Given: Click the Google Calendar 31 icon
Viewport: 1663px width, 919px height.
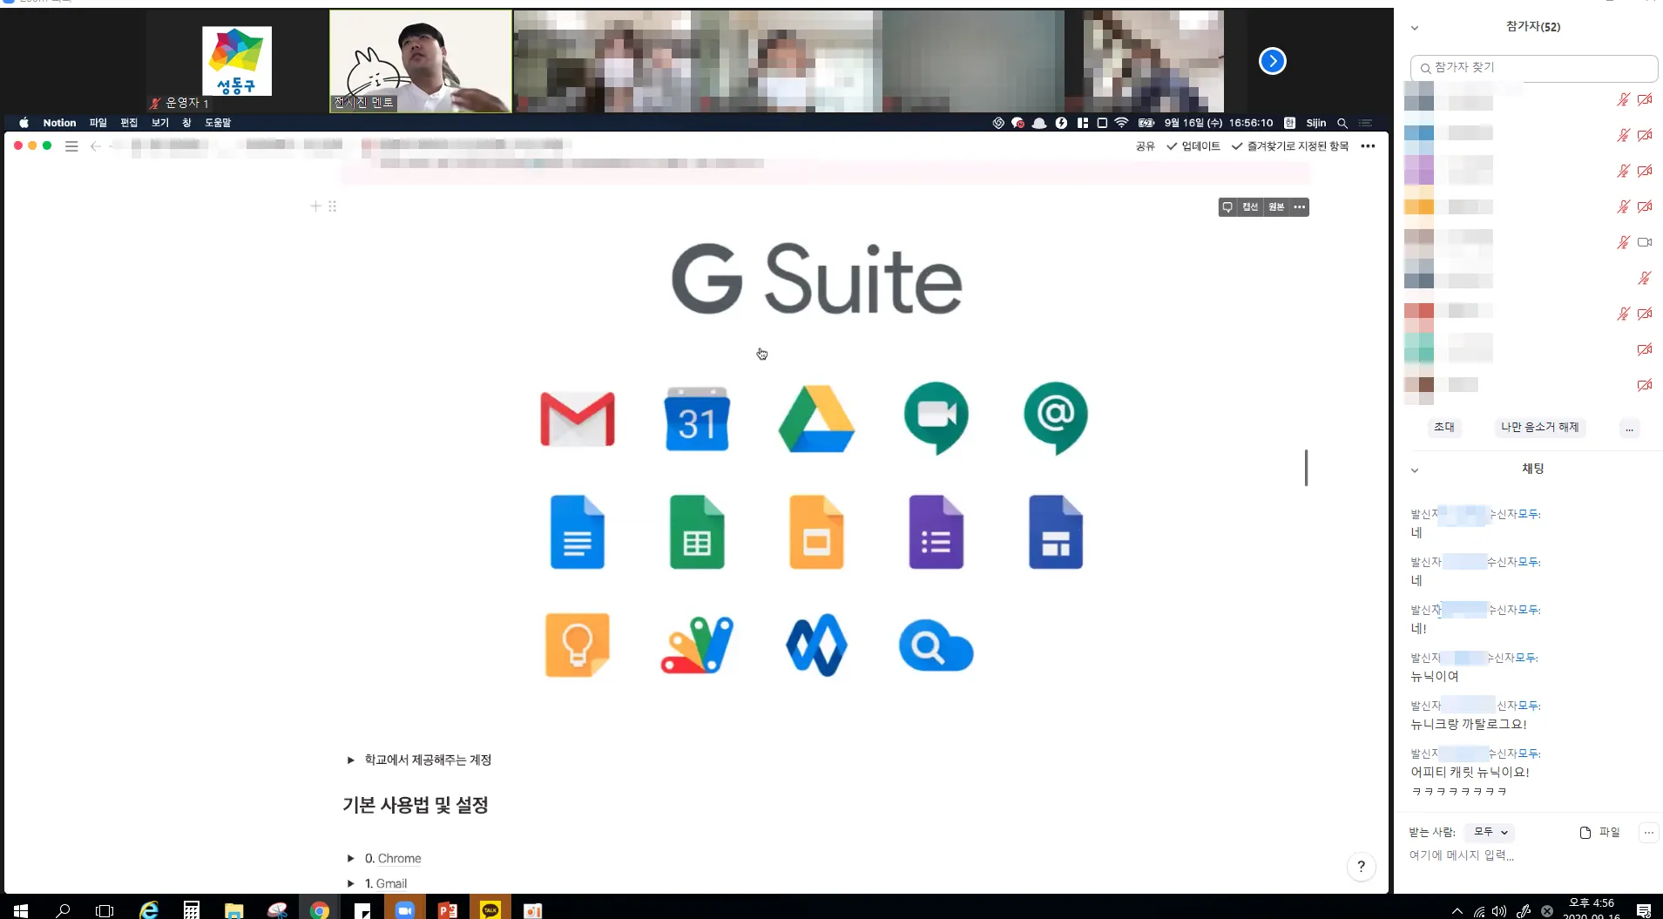Looking at the screenshot, I should coord(697,419).
